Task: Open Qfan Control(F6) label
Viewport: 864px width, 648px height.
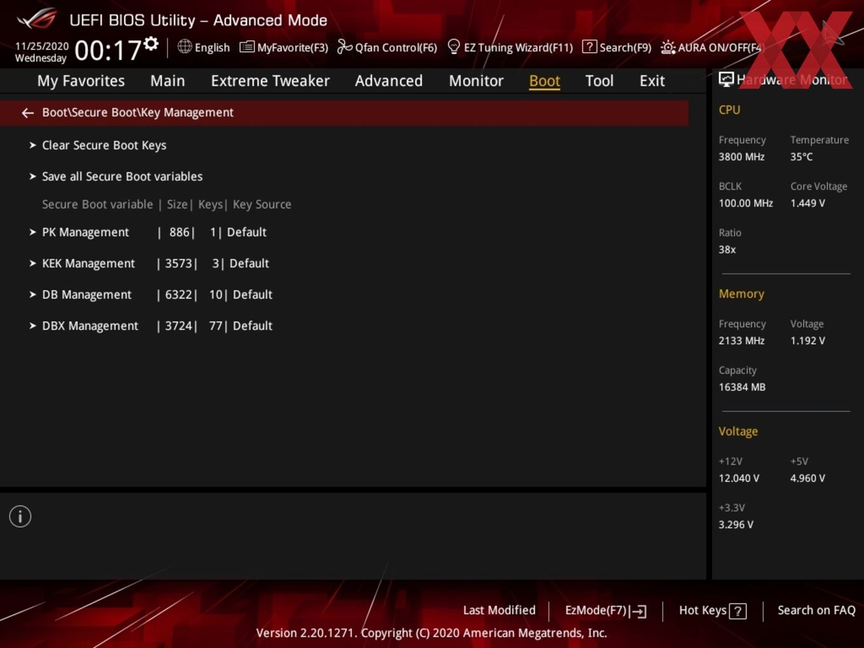Action: tap(396, 48)
